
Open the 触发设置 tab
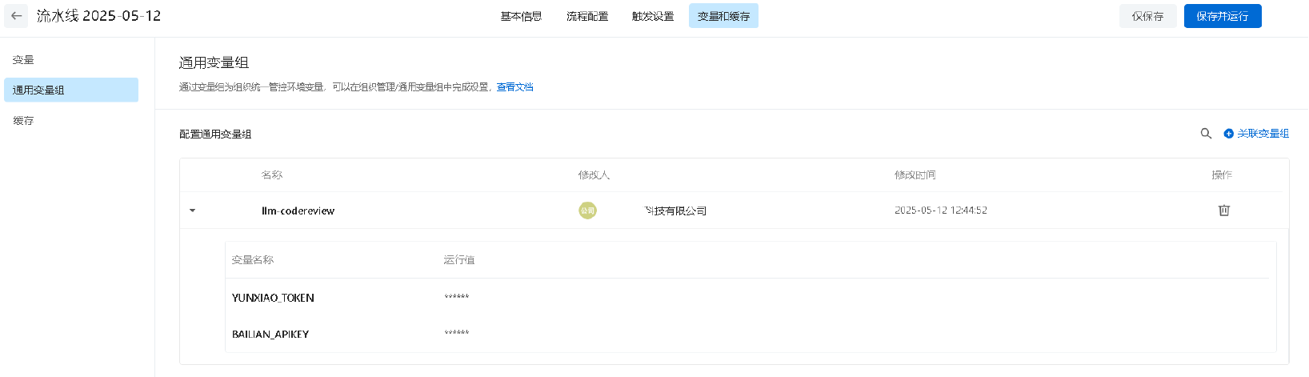click(x=653, y=16)
